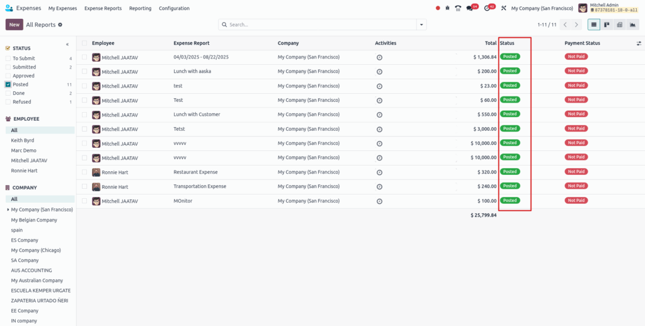Enable the To Submit status filter
Viewport: 645px width, 326px height.
pyautogui.click(x=8, y=59)
